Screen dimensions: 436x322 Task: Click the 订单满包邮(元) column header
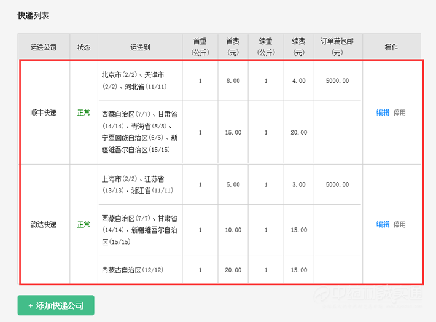pos(337,47)
